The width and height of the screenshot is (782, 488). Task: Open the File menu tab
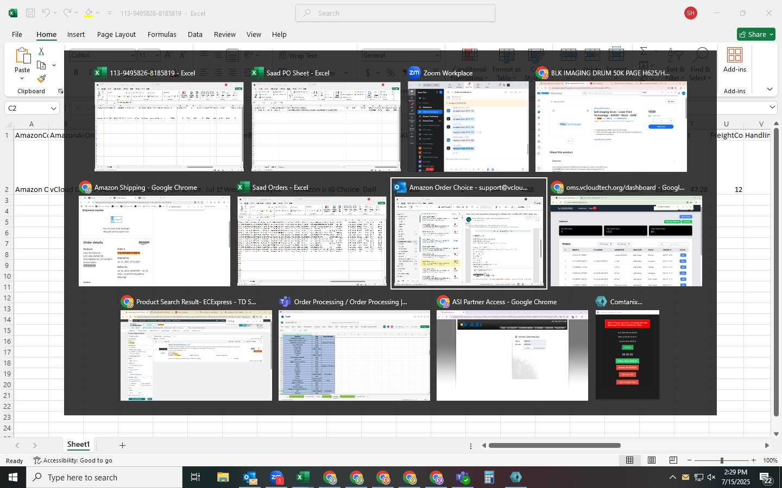[x=17, y=34]
